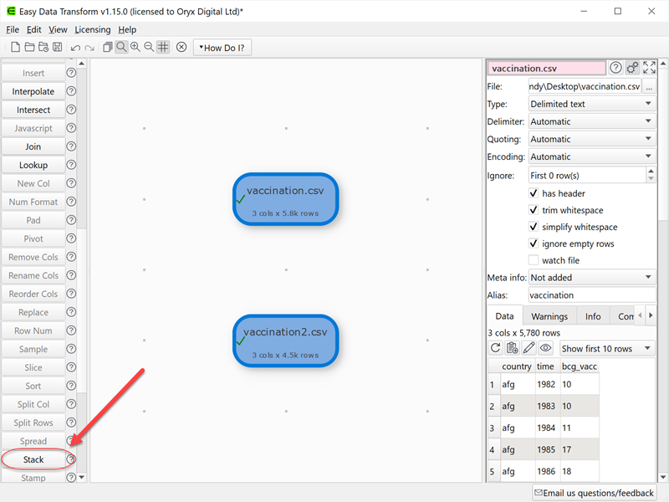Image resolution: width=669 pixels, height=502 pixels.
Task: Edit data using the pencil icon
Action: [529, 346]
